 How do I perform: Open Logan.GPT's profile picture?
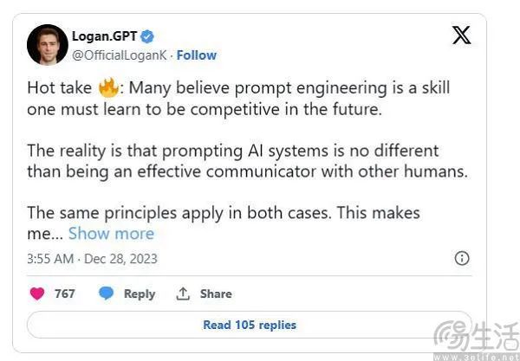(47, 44)
